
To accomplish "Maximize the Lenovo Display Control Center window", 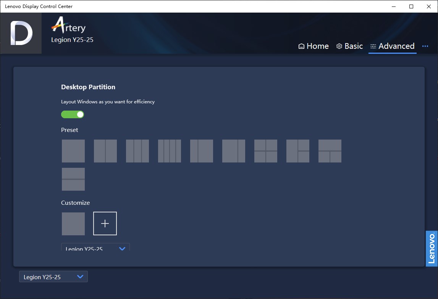I will pyautogui.click(x=411, y=6).
